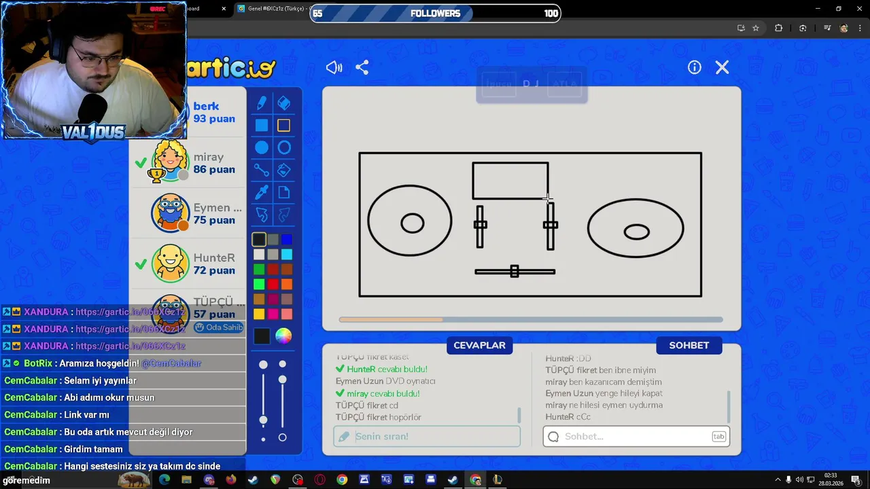Choose the outlined rectangle tool

coord(284,126)
